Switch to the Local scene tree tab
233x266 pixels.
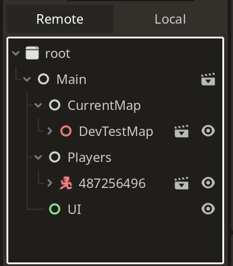pyautogui.click(x=170, y=19)
